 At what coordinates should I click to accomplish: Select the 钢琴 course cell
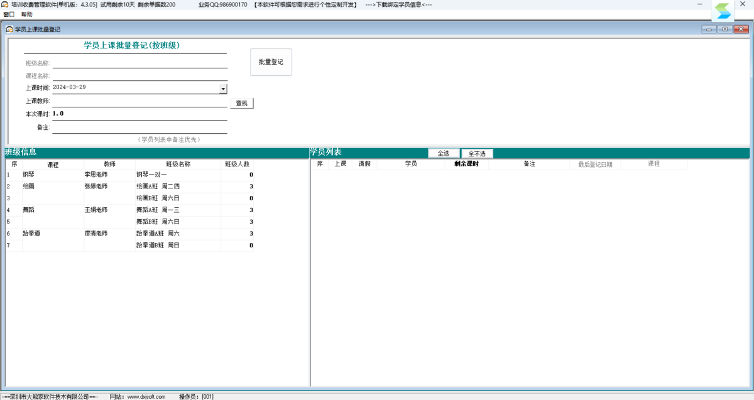[53, 175]
